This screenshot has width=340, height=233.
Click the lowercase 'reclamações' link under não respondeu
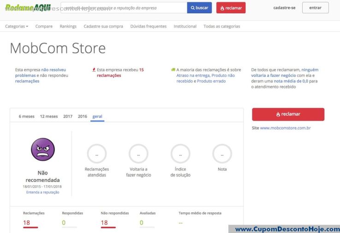(27, 81)
